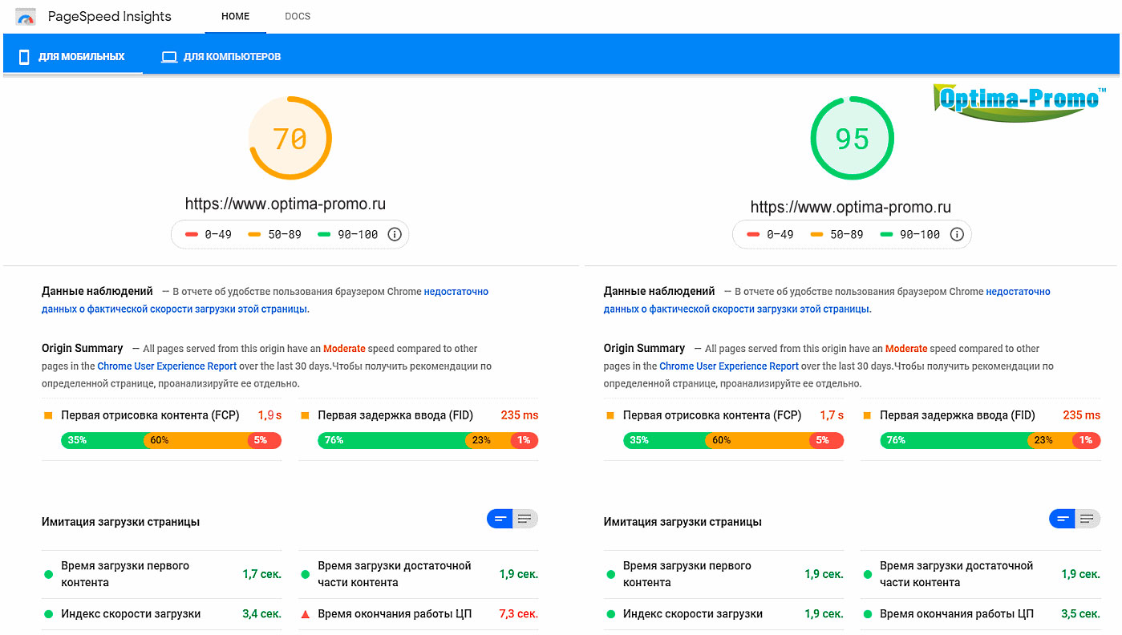
Task: Select the ДЛЯ МОБИЛЬНЫХ tab
Action: 73,57
